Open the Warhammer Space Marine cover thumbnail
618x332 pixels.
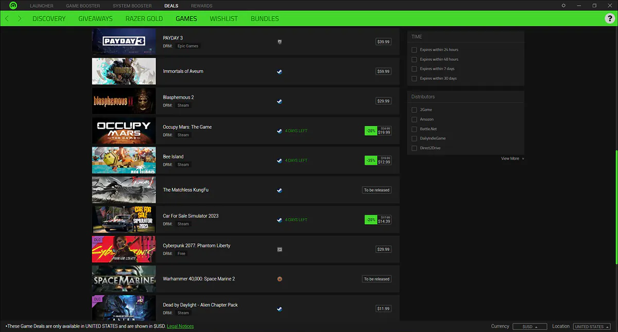[x=124, y=279]
